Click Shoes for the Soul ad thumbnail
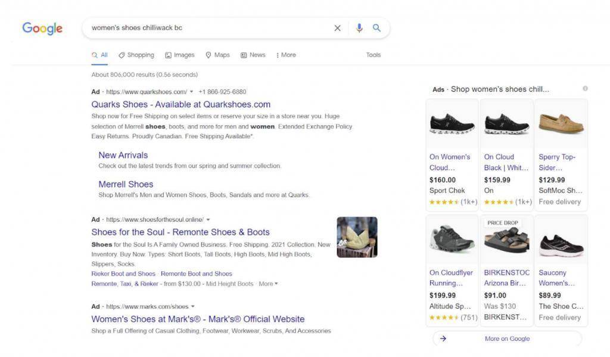 click(x=357, y=237)
